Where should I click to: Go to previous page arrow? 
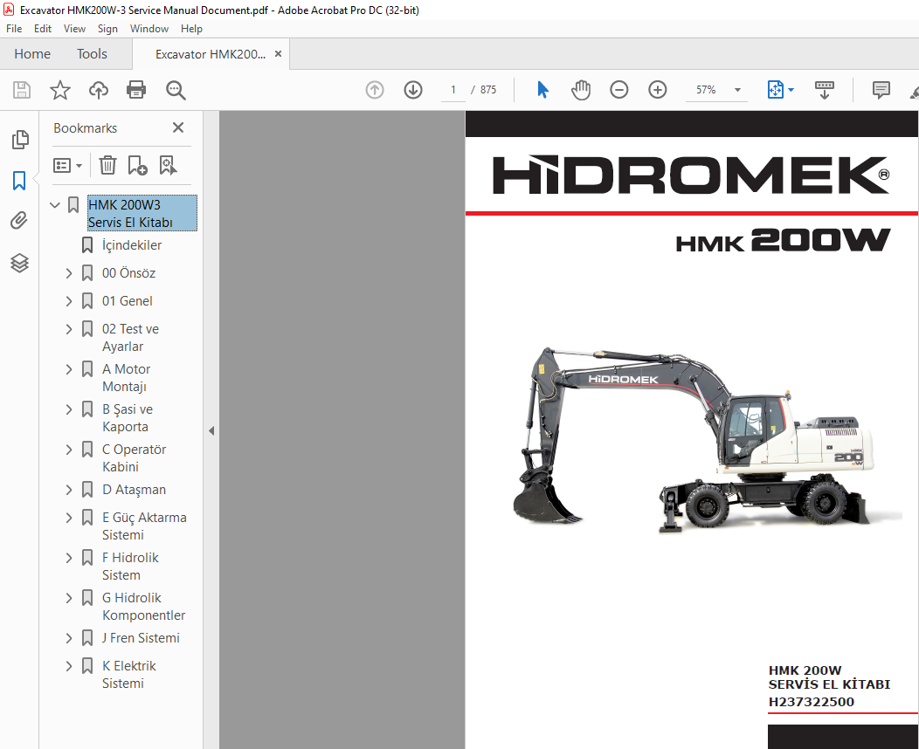pyautogui.click(x=375, y=90)
